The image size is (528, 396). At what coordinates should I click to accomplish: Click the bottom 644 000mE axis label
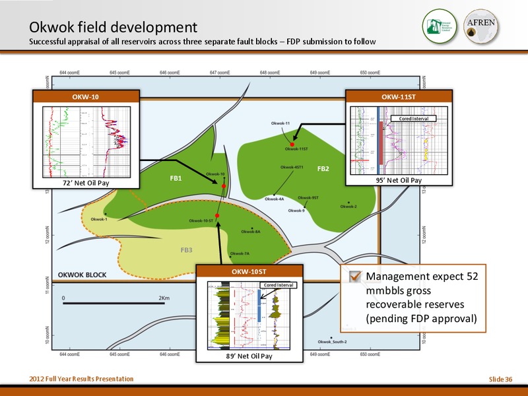pyautogui.click(x=70, y=354)
